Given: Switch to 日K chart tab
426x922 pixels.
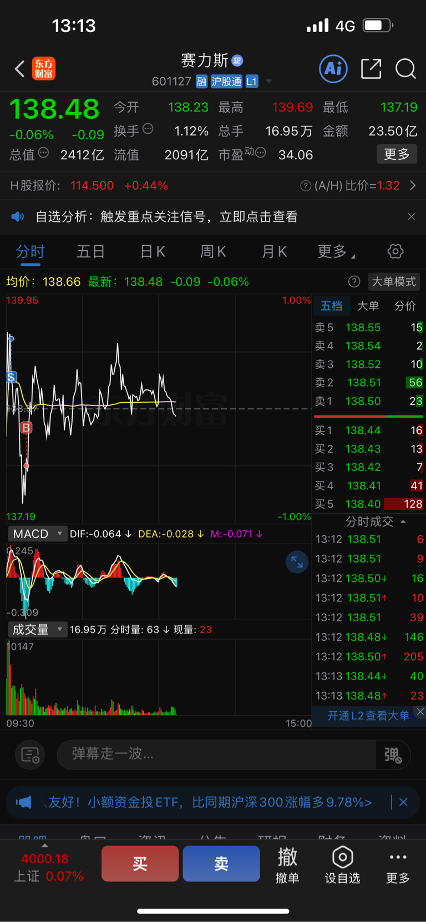Looking at the screenshot, I should click(x=153, y=252).
